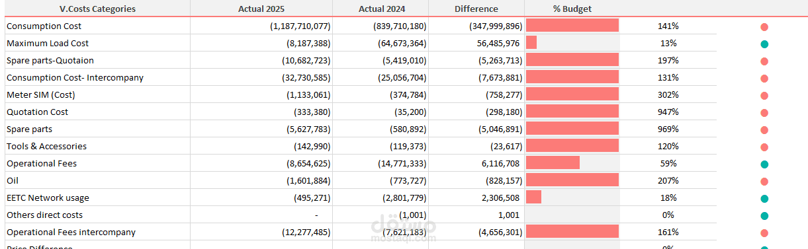The width and height of the screenshot is (808, 249).
Task: Click the green status dot for Maximum Load Cost
Action: 764,44
